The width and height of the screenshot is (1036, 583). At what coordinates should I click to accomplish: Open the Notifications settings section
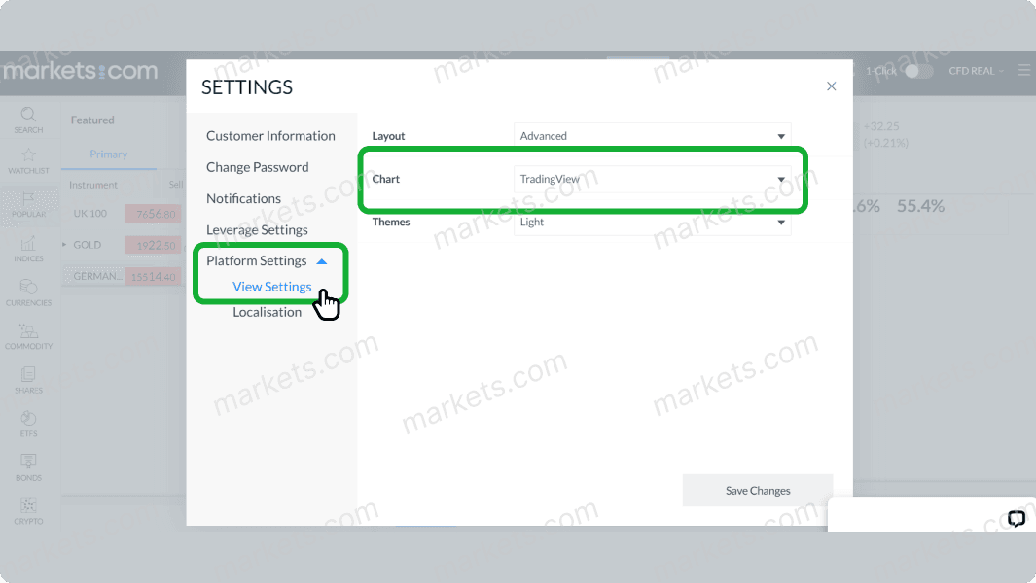[243, 198]
